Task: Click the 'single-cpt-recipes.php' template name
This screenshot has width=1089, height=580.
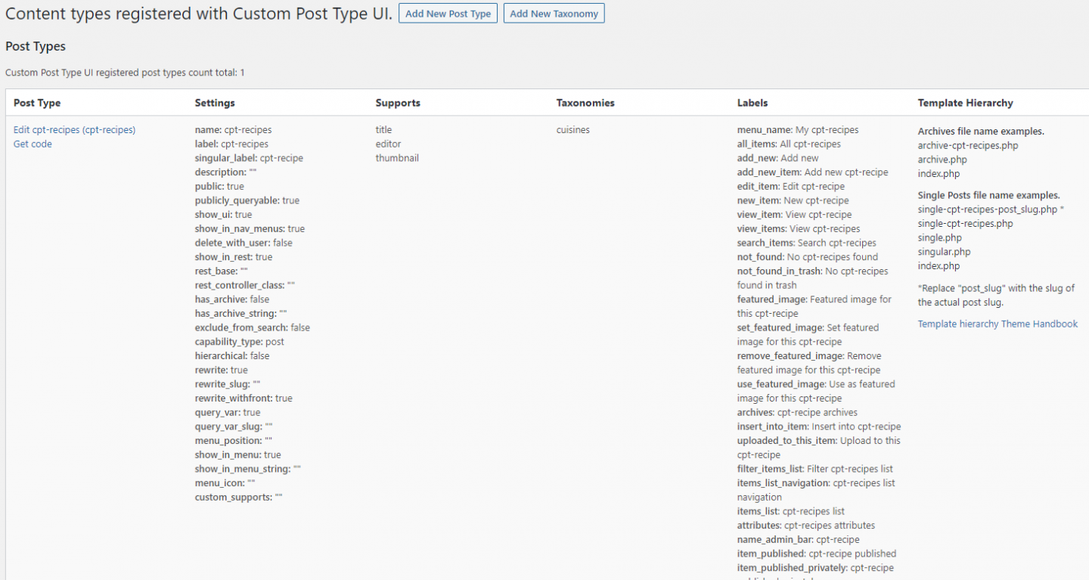Action: tap(965, 224)
